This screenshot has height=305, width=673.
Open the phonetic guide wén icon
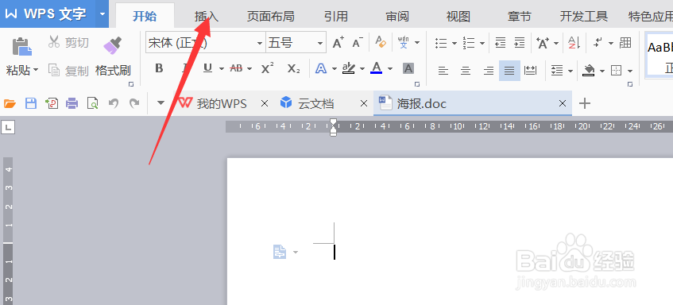[x=403, y=42]
